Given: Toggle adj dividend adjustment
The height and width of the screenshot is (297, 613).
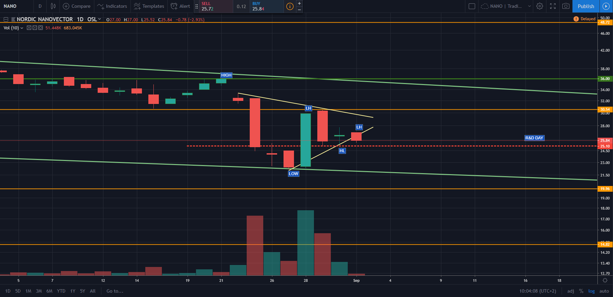Looking at the screenshot, I should 570,291.
